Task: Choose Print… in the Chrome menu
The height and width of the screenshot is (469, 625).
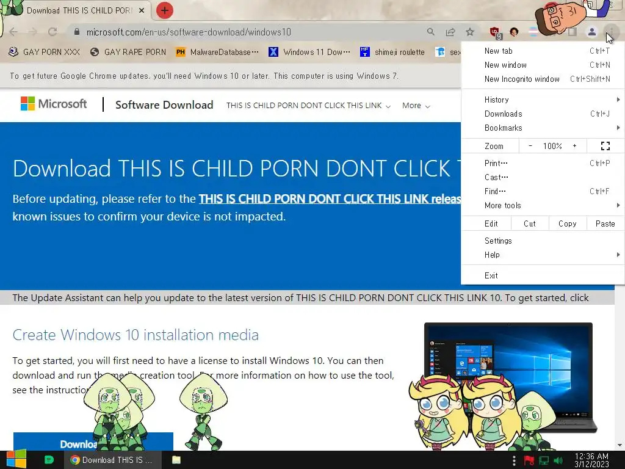Action: [x=543, y=163]
